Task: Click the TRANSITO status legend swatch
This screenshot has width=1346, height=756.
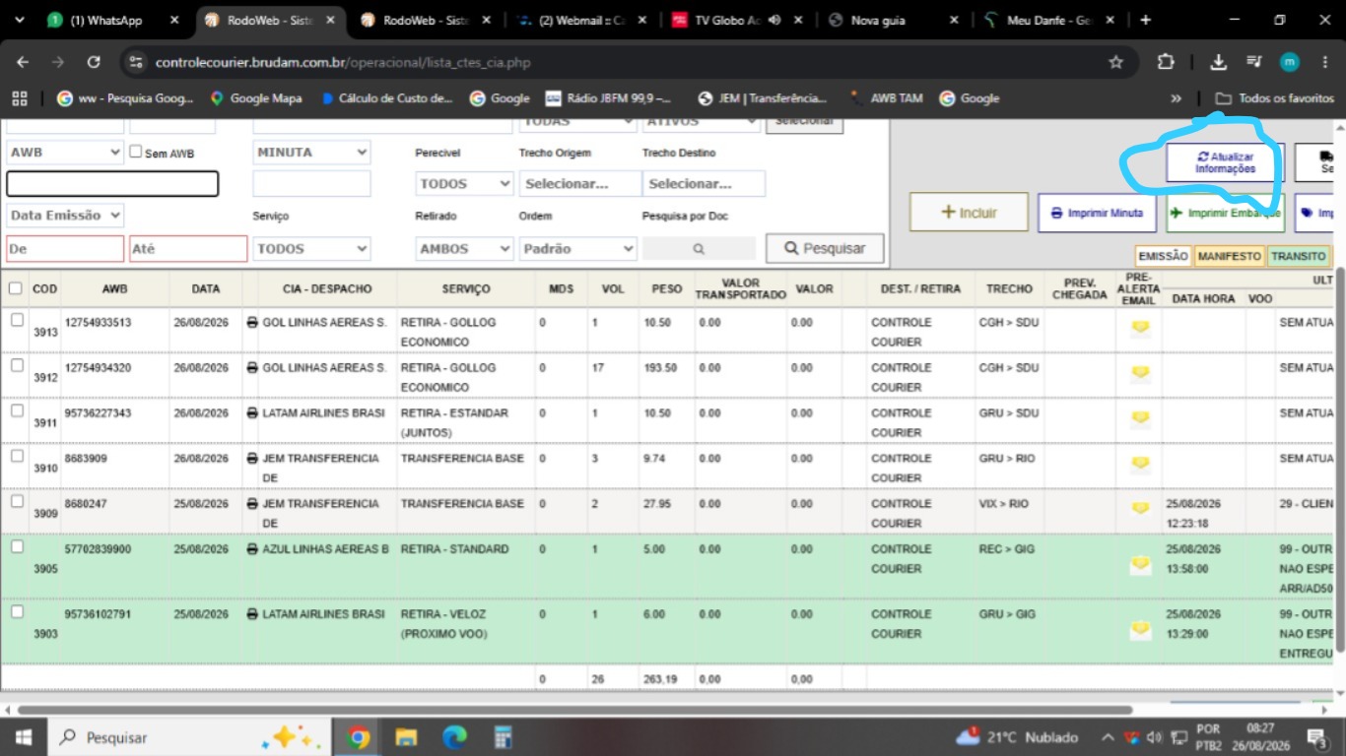Action: (x=1299, y=256)
